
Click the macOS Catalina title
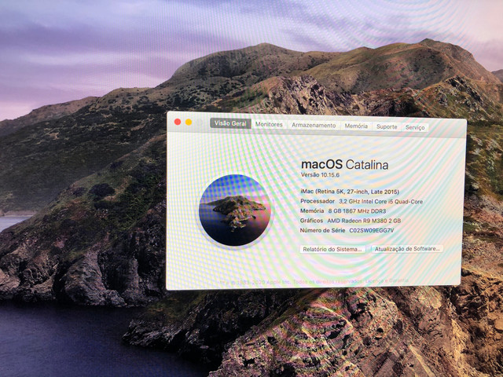(345, 164)
